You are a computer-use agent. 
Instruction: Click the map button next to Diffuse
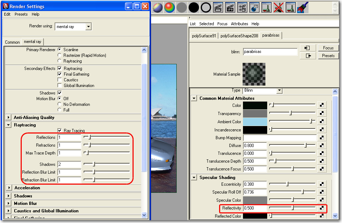click(322, 145)
